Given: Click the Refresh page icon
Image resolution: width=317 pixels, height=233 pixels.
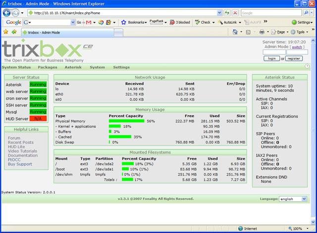Looking at the screenshot, I should point(227,13).
